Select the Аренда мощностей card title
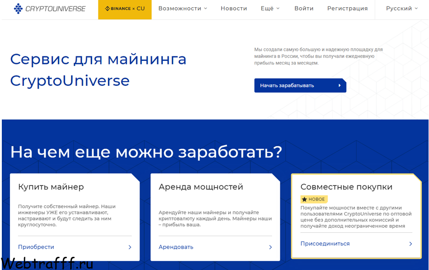Screen dimensions: 429x270 point(201,187)
